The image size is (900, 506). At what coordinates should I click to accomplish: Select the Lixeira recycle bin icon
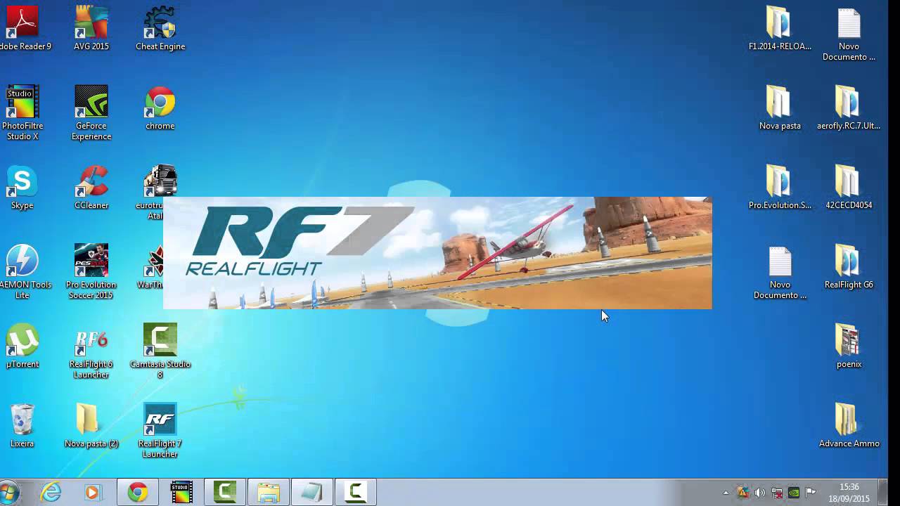pyautogui.click(x=22, y=427)
